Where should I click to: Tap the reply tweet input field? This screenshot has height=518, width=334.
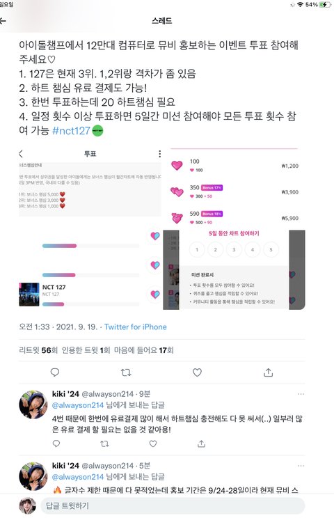coord(173,505)
